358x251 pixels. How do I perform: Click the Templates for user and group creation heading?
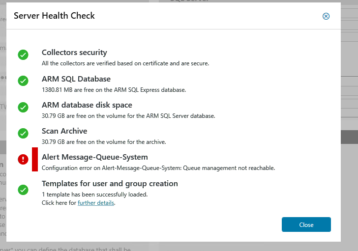point(110,184)
